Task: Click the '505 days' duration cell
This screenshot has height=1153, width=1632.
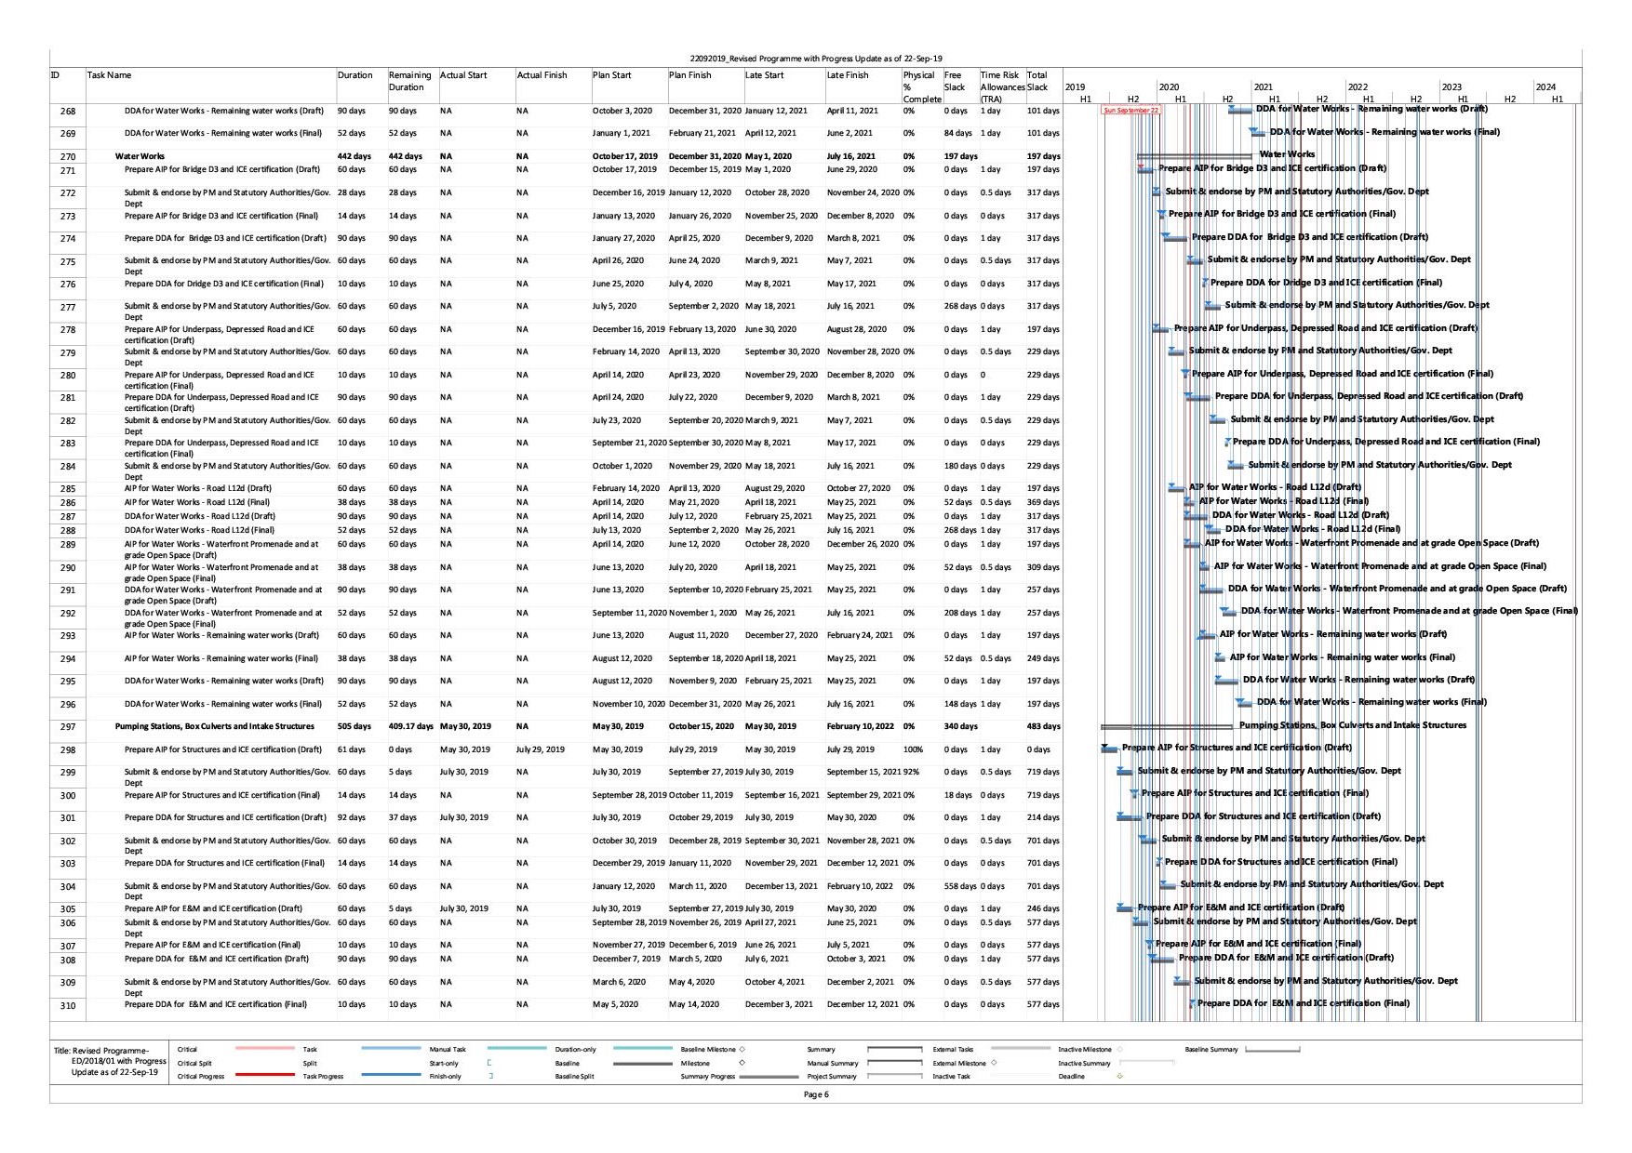Action: coord(354,726)
